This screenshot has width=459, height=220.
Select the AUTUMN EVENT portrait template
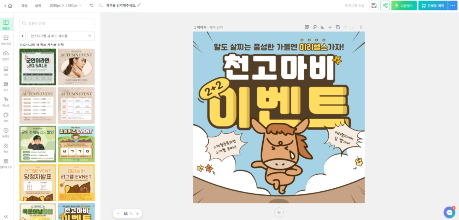pyautogui.click(x=76, y=67)
